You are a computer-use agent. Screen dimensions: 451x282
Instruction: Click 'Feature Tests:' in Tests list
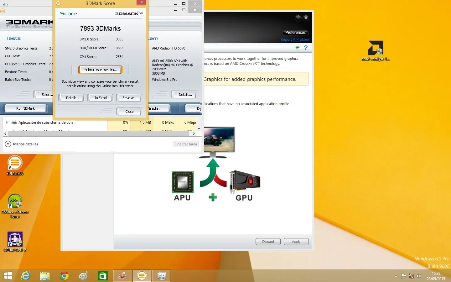click(x=16, y=72)
